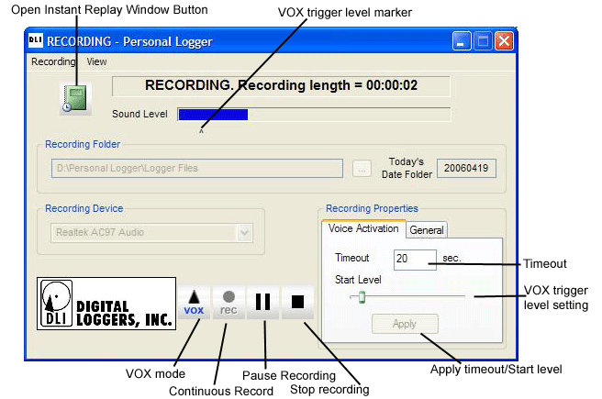Click the 'Recording Folder' group label

[83, 144]
